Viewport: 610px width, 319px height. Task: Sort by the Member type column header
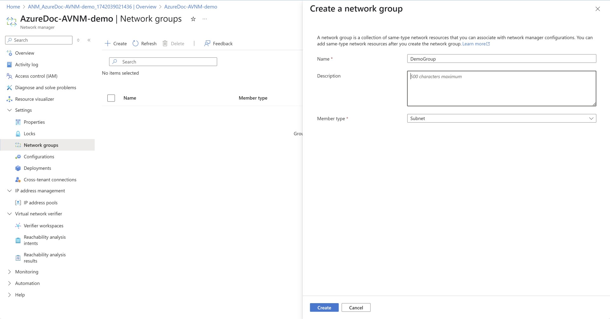[253, 98]
